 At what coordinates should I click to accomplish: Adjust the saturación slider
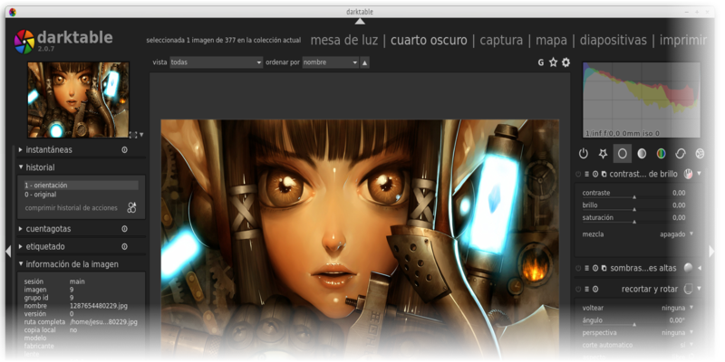coord(633,218)
